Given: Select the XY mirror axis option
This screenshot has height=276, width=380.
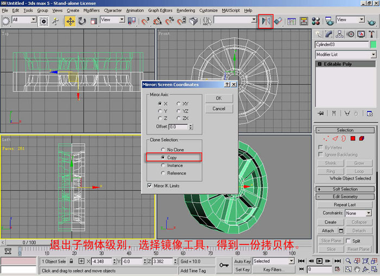Looking at the screenshot, I should click(x=179, y=104).
